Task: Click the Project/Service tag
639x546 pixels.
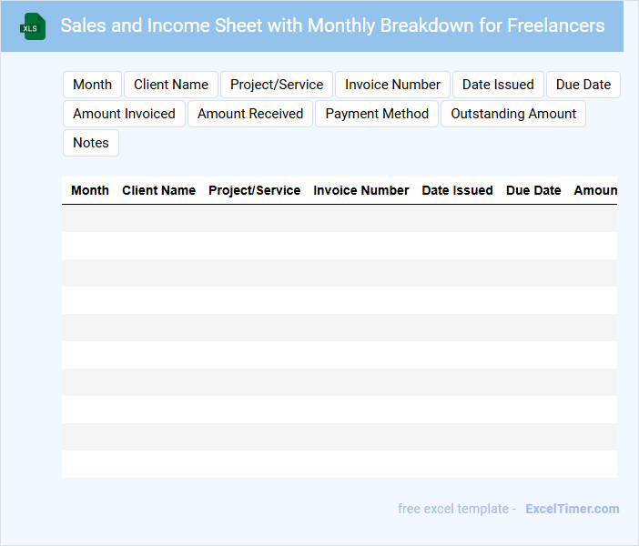Action: tap(277, 85)
